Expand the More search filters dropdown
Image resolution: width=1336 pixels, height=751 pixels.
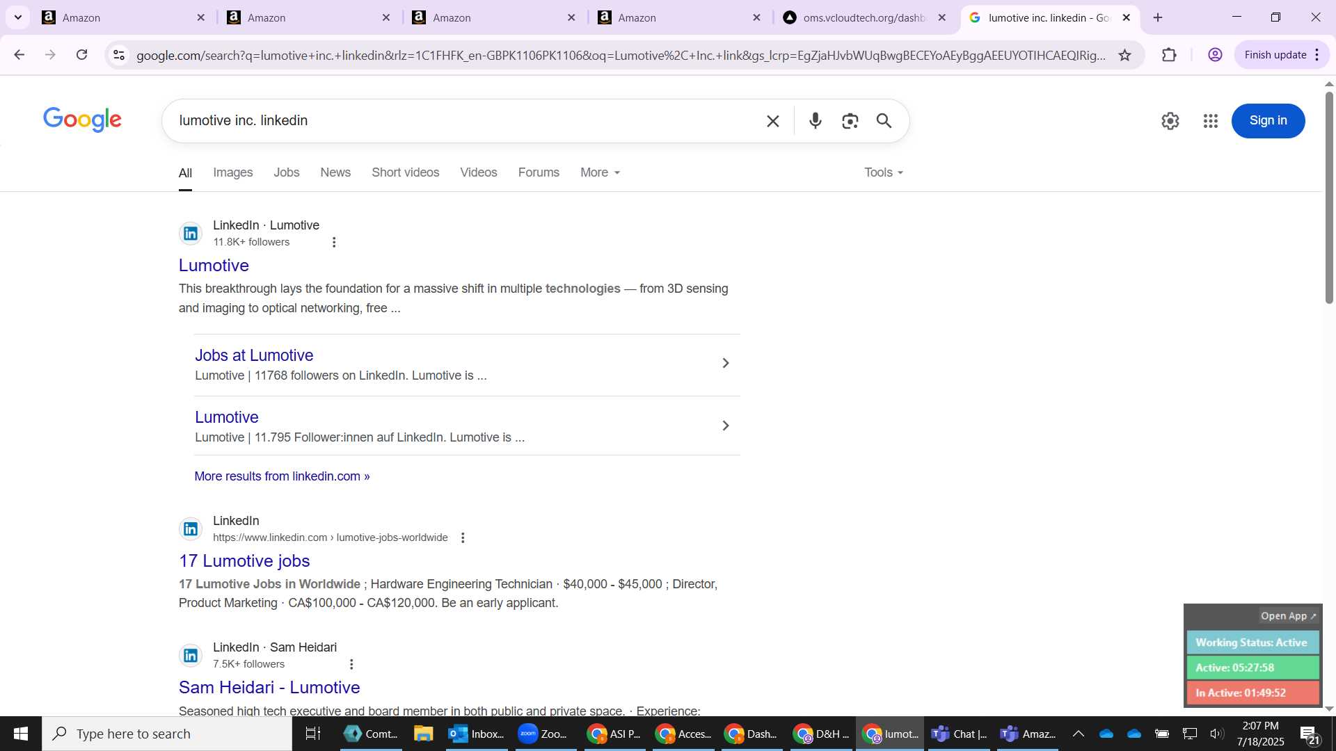[600, 172]
